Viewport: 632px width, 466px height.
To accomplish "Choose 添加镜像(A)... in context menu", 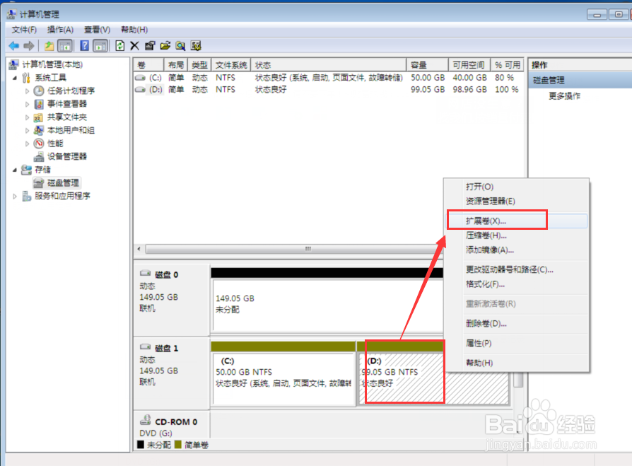I will [x=516, y=250].
